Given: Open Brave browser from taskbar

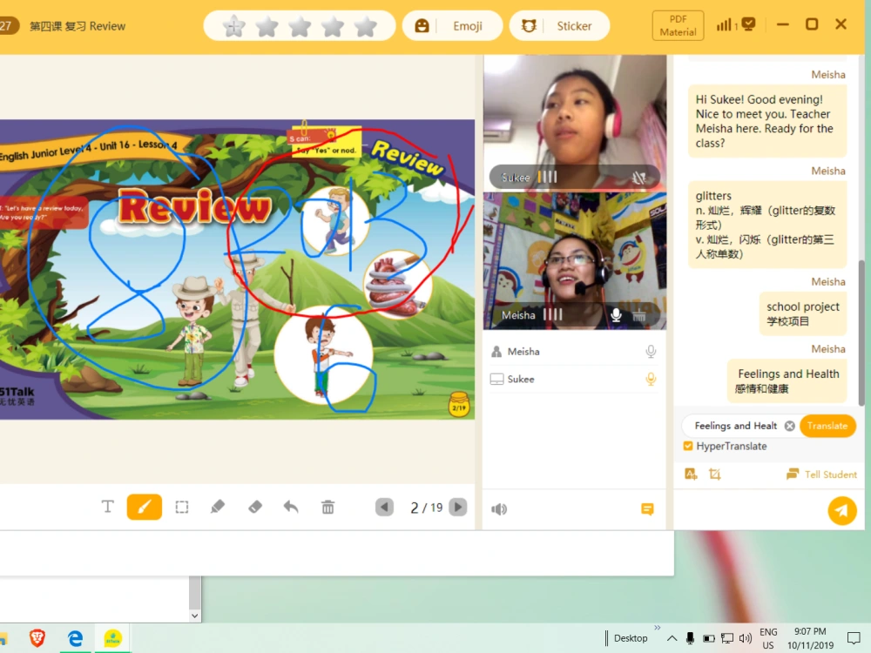Looking at the screenshot, I should tap(37, 638).
